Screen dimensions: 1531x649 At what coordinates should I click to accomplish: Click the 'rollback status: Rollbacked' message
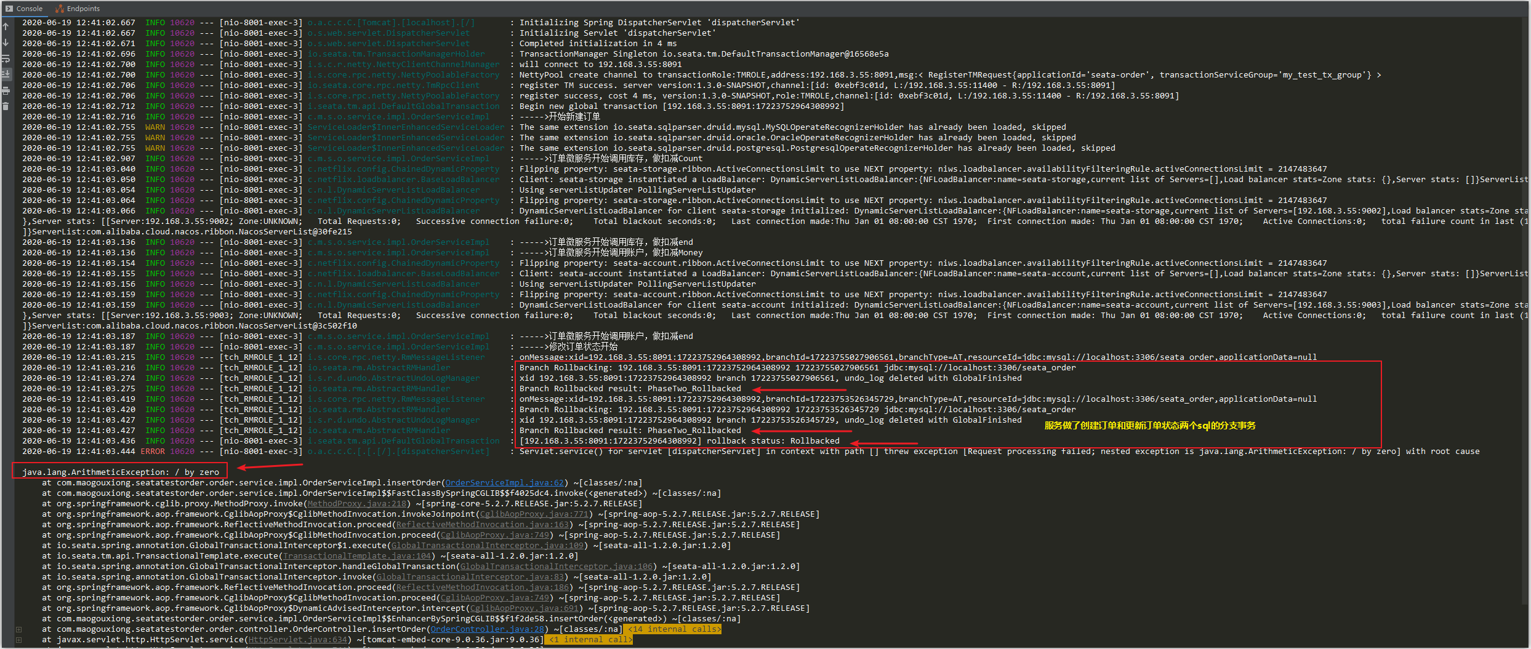tap(679, 441)
